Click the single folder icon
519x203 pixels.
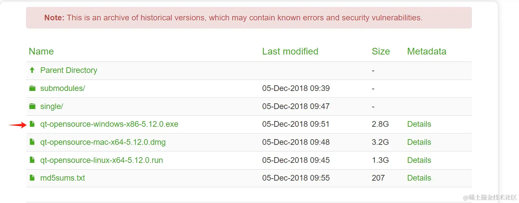pyautogui.click(x=32, y=106)
